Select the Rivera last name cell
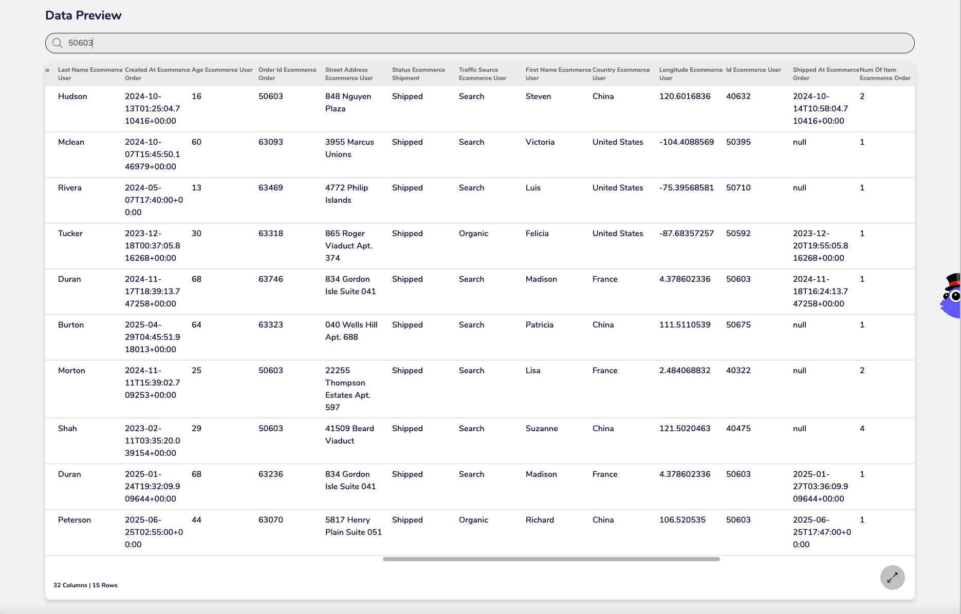This screenshot has height=614, width=961. pyautogui.click(x=70, y=188)
